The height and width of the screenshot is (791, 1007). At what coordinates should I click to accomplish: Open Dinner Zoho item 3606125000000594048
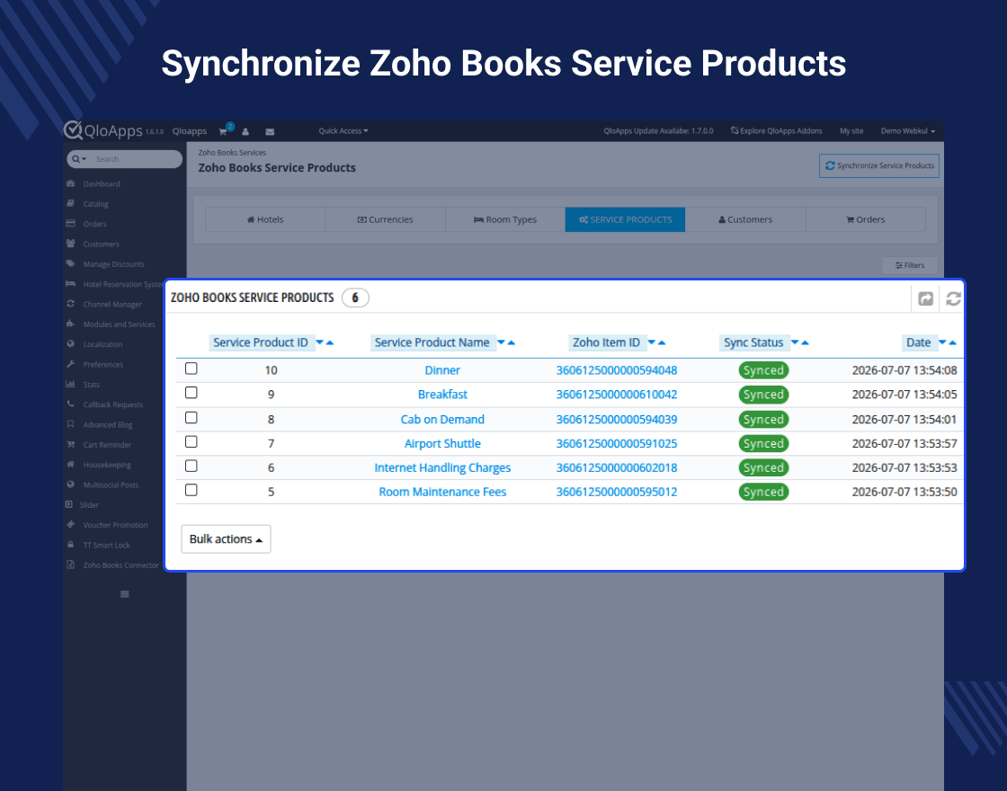617,370
